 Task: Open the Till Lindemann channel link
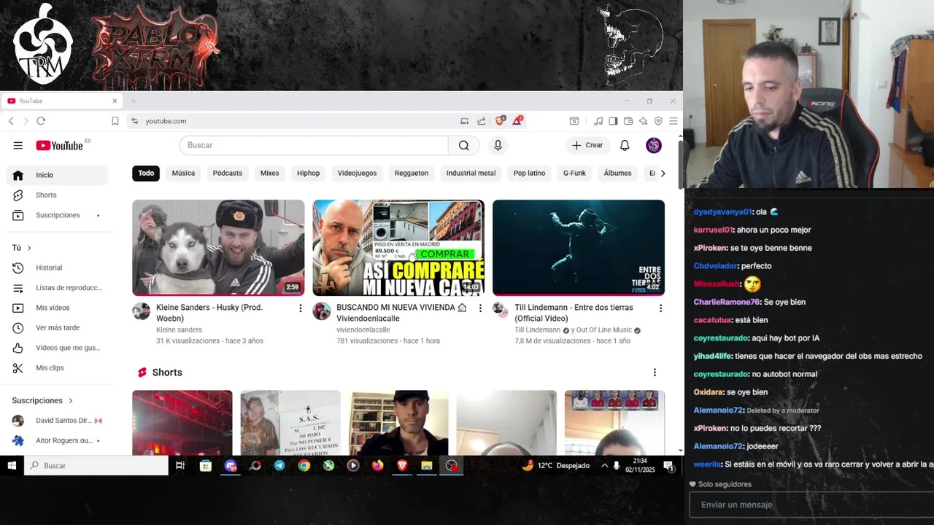(537, 330)
